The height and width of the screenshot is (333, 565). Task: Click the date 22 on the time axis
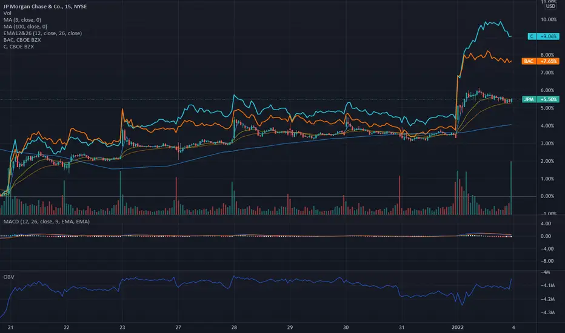point(66,327)
